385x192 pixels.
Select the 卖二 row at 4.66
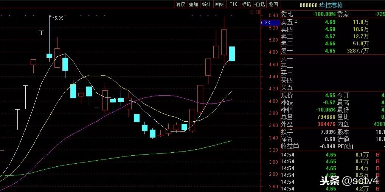coord(333,44)
